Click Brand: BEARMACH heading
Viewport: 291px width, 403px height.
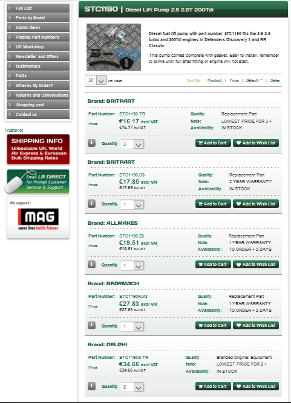click(x=113, y=283)
